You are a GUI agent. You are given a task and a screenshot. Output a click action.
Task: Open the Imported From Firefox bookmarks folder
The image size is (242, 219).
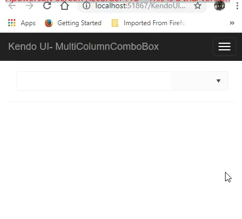click(154, 23)
